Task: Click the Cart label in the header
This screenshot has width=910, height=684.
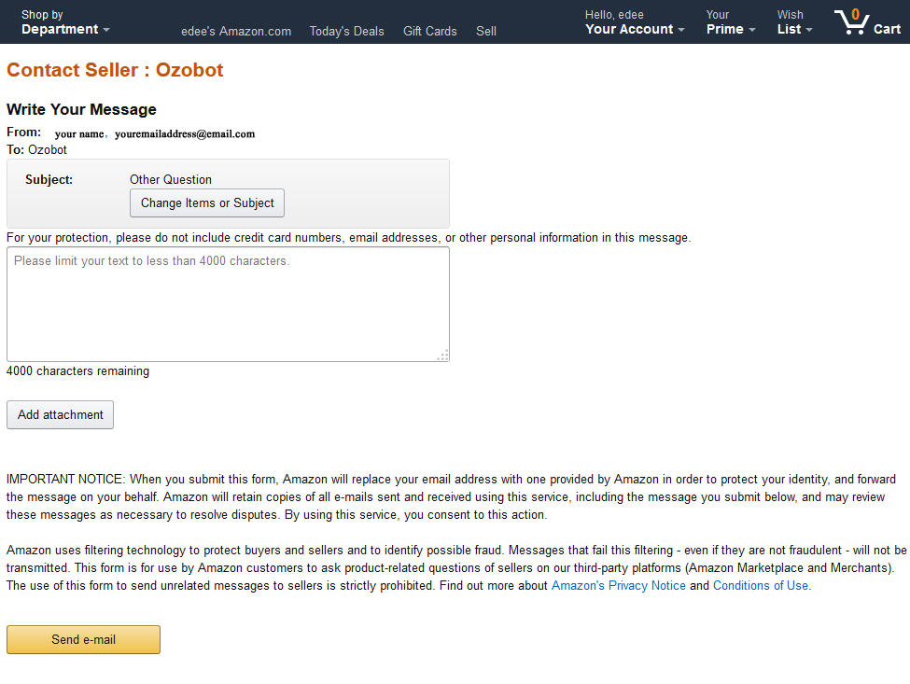Action: point(887,29)
